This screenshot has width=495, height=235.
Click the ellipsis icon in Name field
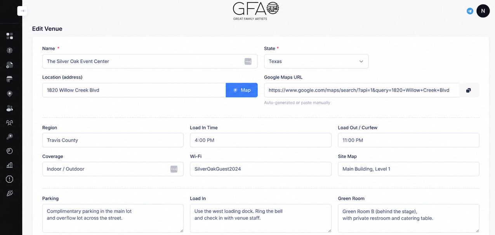coord(248,61)
